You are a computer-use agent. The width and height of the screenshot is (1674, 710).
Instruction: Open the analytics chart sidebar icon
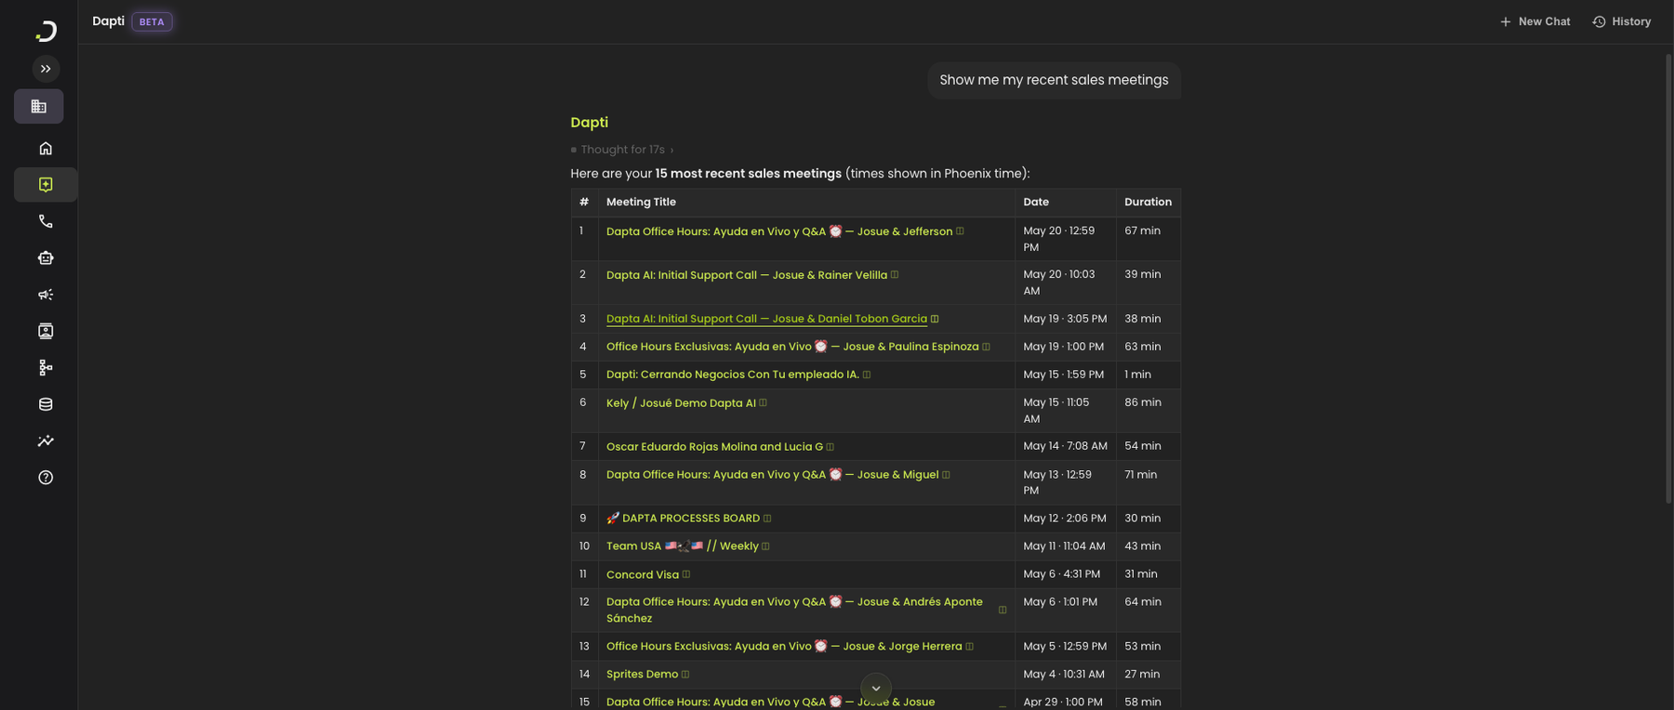point(46,440)
